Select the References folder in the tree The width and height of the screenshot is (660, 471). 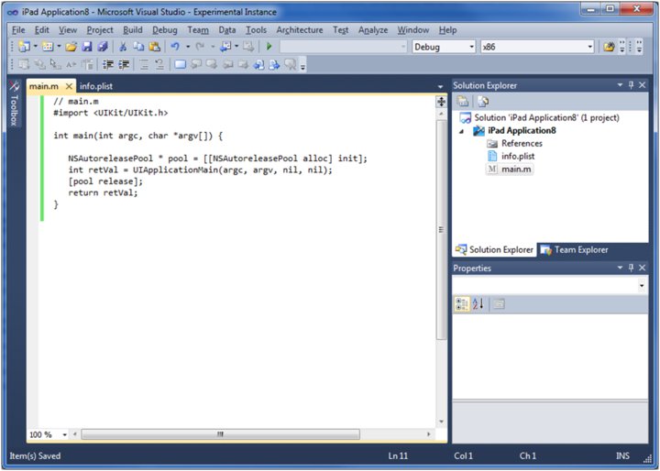(515, 144)
